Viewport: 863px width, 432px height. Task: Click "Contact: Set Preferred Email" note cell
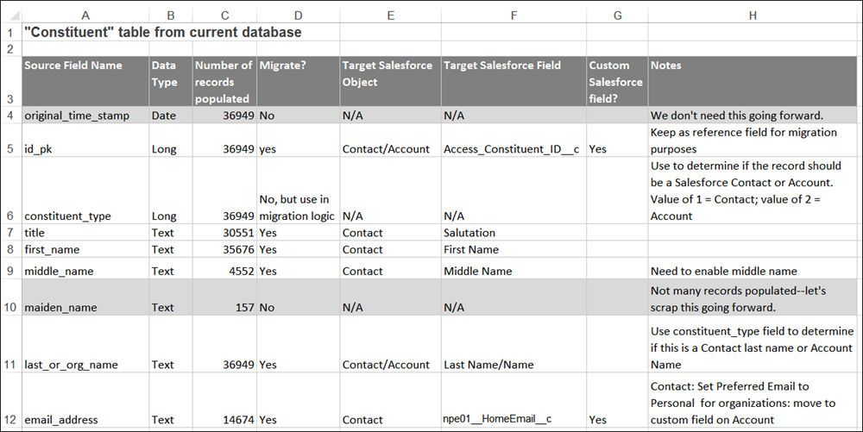click(753, 400)
